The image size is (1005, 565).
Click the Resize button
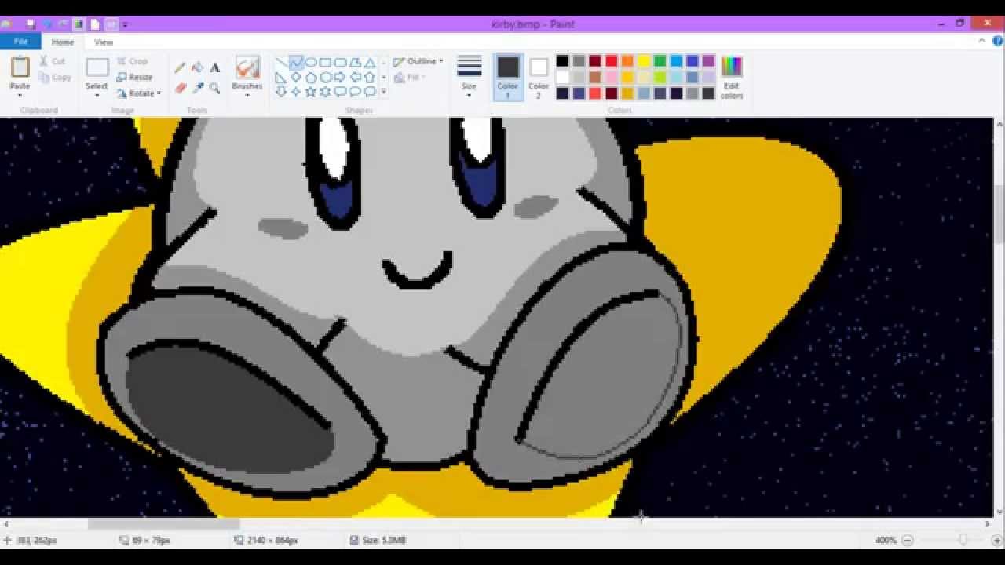134,77
